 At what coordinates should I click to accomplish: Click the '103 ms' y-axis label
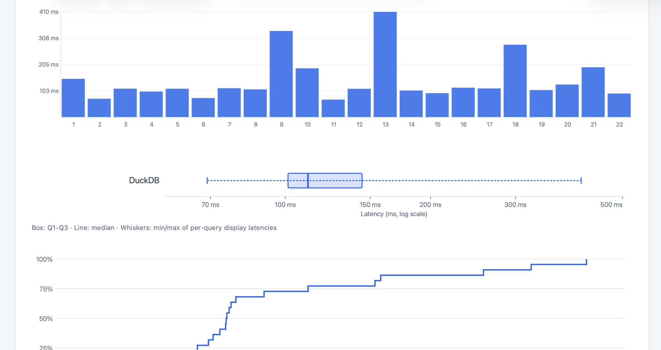(x=49, y=91)
